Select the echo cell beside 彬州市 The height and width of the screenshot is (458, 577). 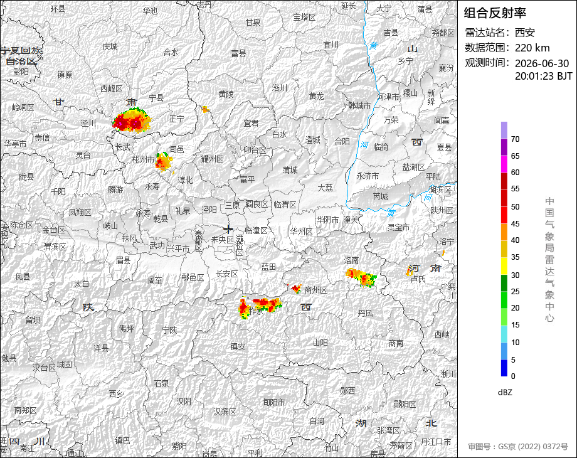pos(164,162)
